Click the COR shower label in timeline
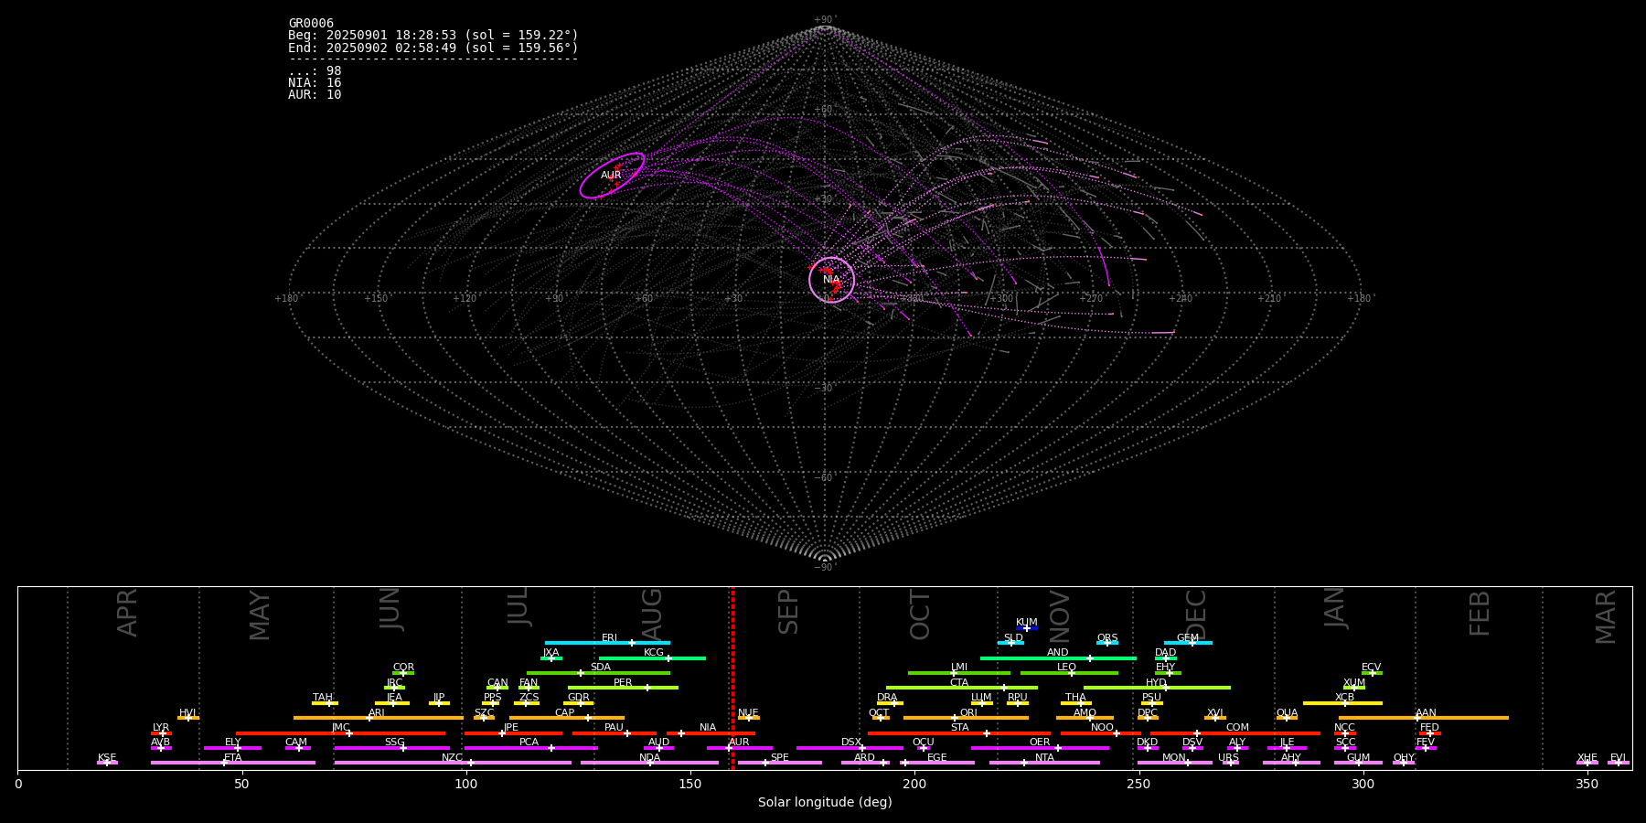Viewport: 1646px width, 823px height. pyautogui.click(x=403, y=668)
